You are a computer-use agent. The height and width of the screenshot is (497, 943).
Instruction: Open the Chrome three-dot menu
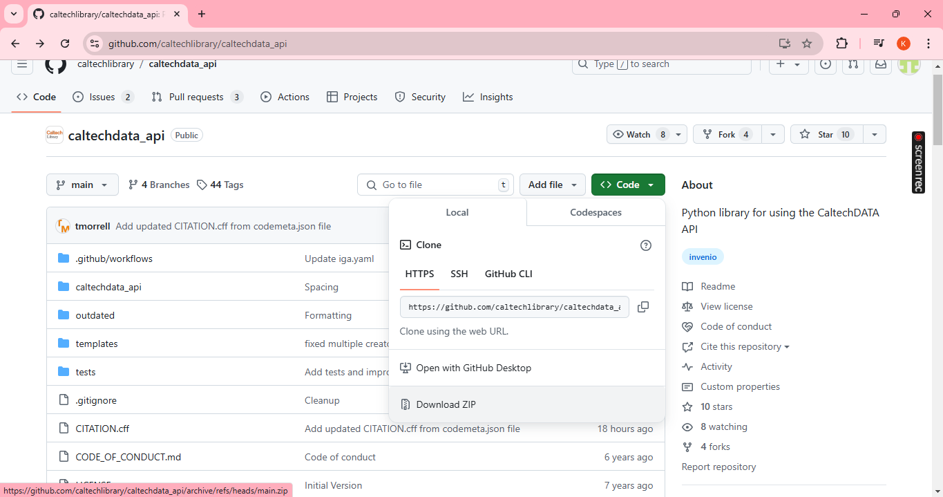pos(928,44)
